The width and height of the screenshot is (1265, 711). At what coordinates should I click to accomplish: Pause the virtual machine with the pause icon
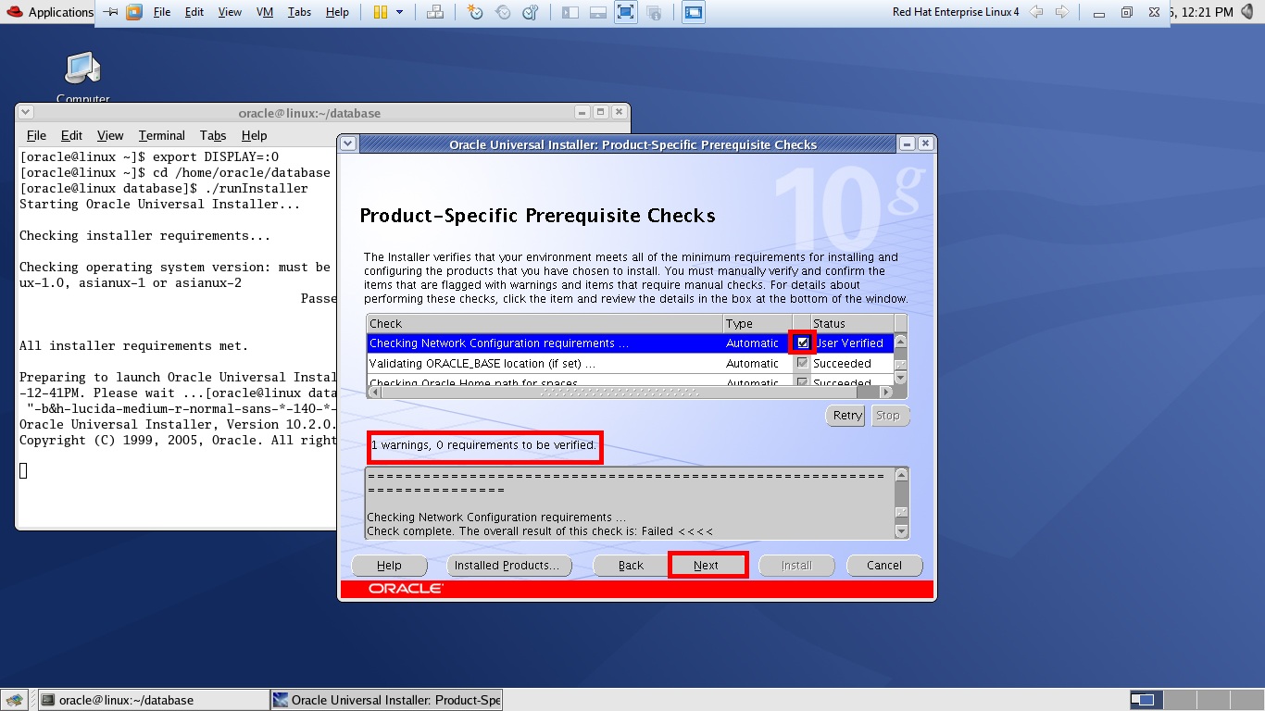pos(381,12)
